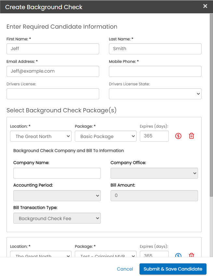
Task: Open the Bill Transaction Type dropdown
Action: tap(57, 218)
